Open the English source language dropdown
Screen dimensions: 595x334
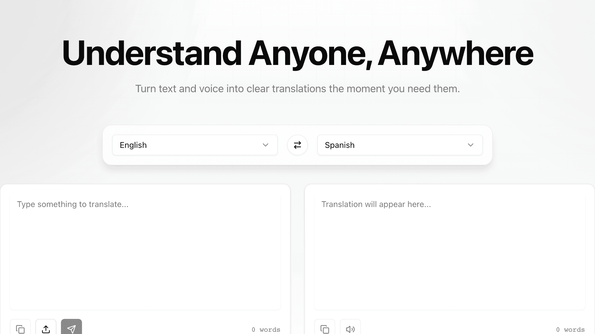[x=195, y=145]
